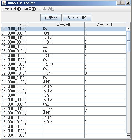Close the Dump list reciter window
The image size is (132, 140).
(128, 3)
